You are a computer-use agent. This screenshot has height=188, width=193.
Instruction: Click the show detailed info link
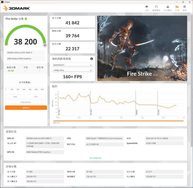(95, 158)
